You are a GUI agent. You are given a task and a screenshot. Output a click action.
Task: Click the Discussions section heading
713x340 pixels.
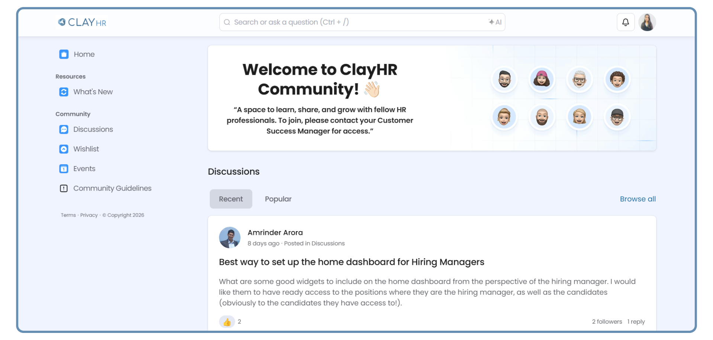click(x=234, y=172)
